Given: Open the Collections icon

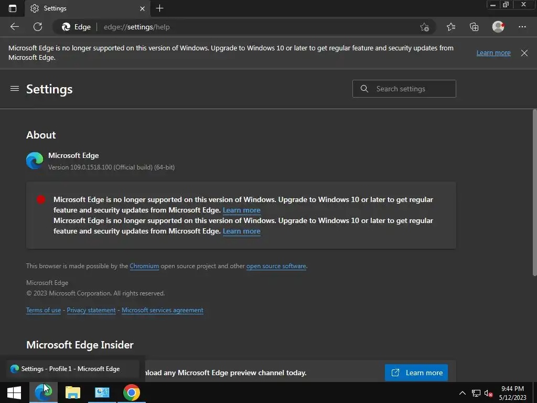Looking at the screenshot, I should (x=474, y=27).
